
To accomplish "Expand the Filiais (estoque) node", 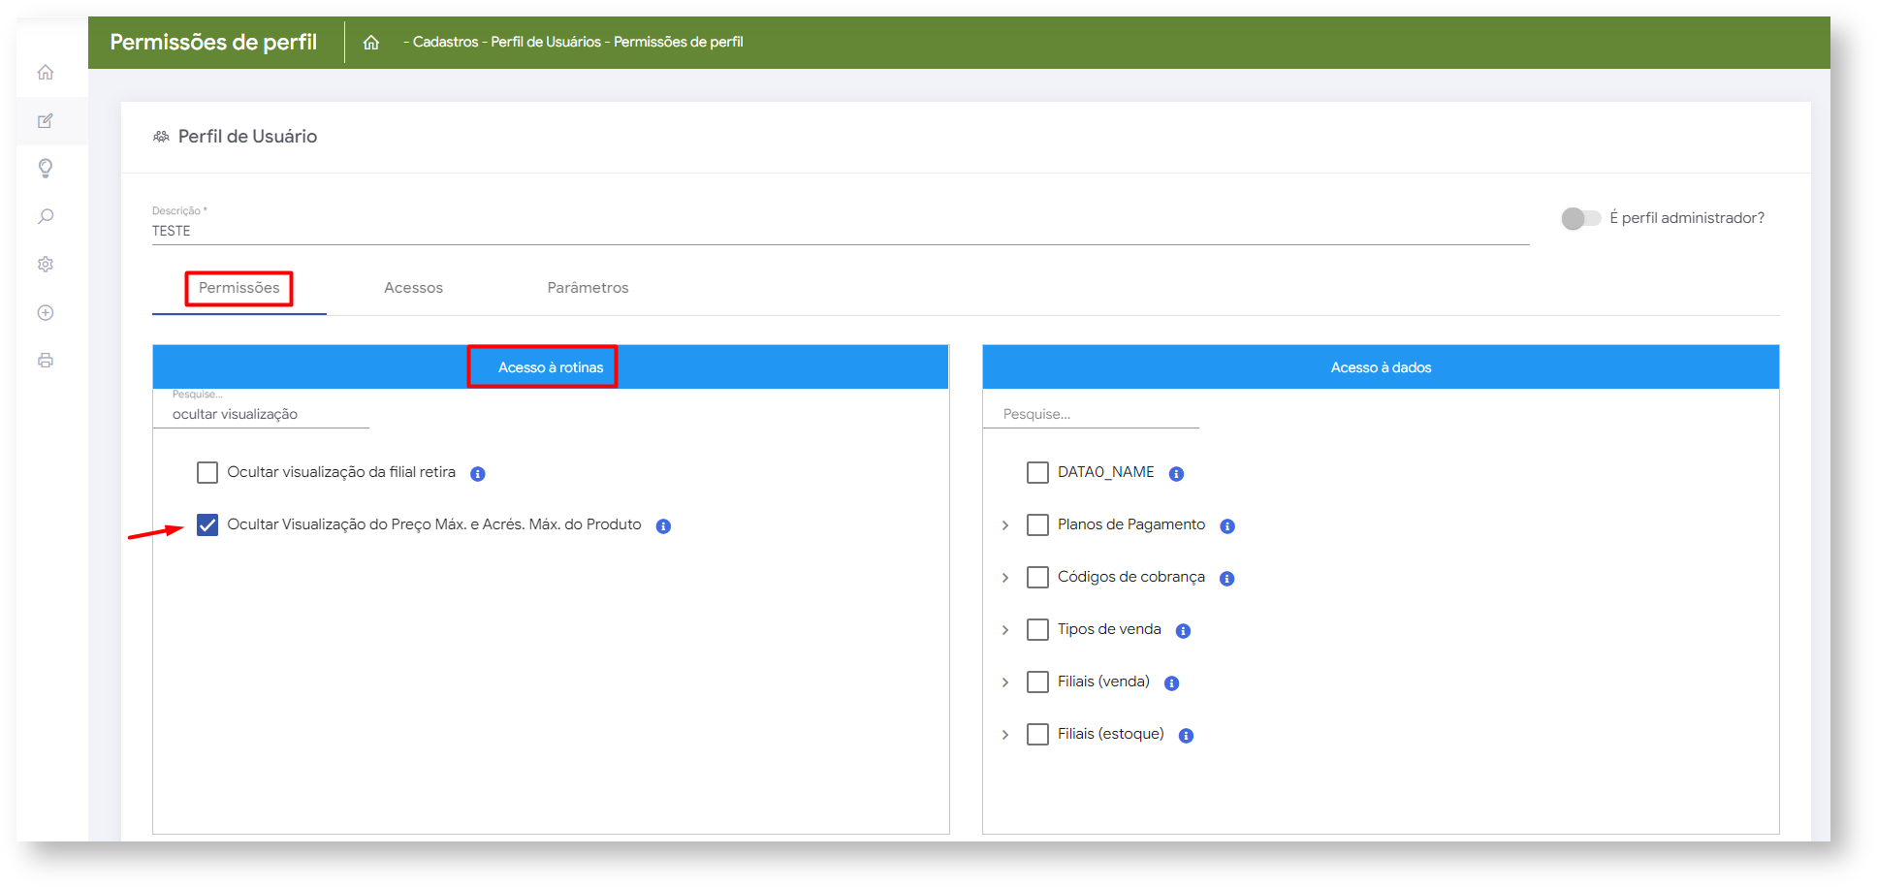I will 1005,735.
